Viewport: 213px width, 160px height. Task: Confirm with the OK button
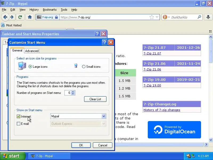tap(81, 145)
